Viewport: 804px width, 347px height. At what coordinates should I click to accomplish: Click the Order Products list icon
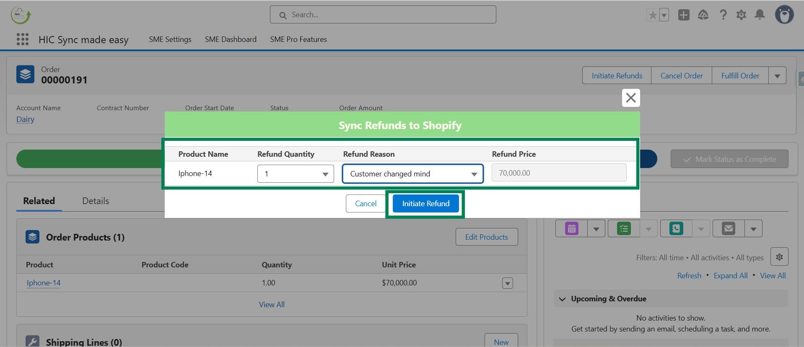32,237
